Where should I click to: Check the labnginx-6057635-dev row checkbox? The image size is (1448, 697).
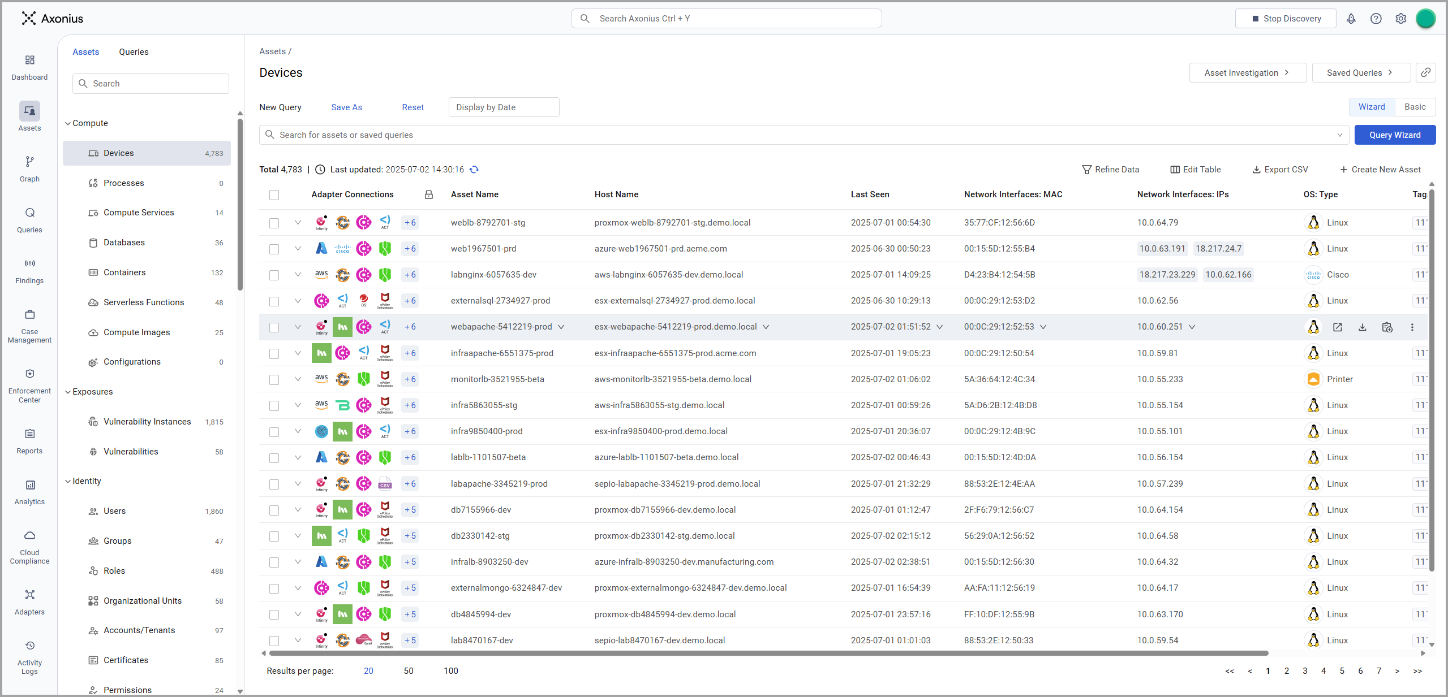[274, 275]
